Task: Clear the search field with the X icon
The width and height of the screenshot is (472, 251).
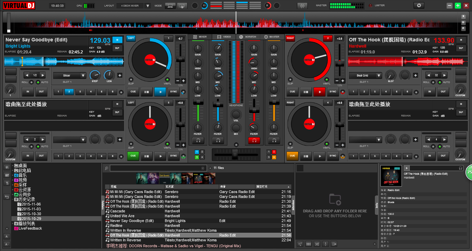Action: tap(203, 168)
